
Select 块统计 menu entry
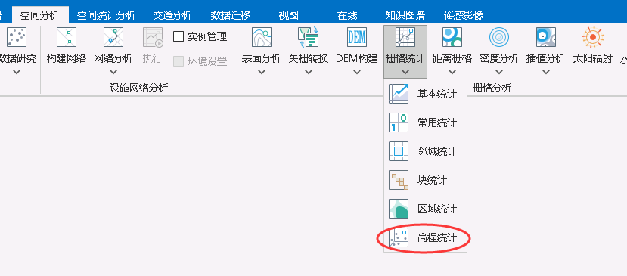(x=426, y=180)
